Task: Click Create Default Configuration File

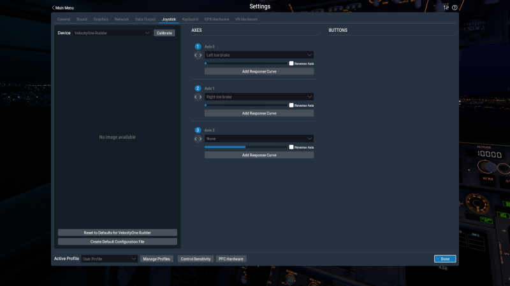Action: tap(117, 242)
